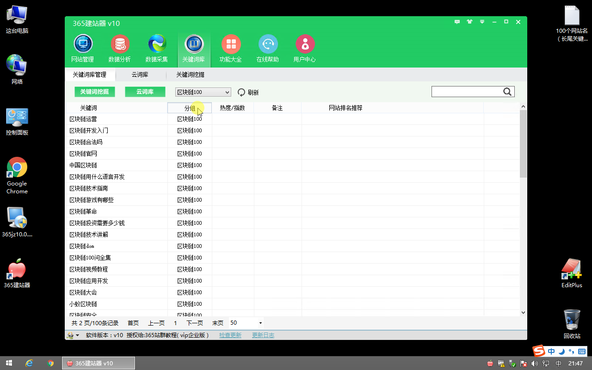Open 控制面板 desktop icon
The width and height of the screenshot is (592, 370).
17,122
